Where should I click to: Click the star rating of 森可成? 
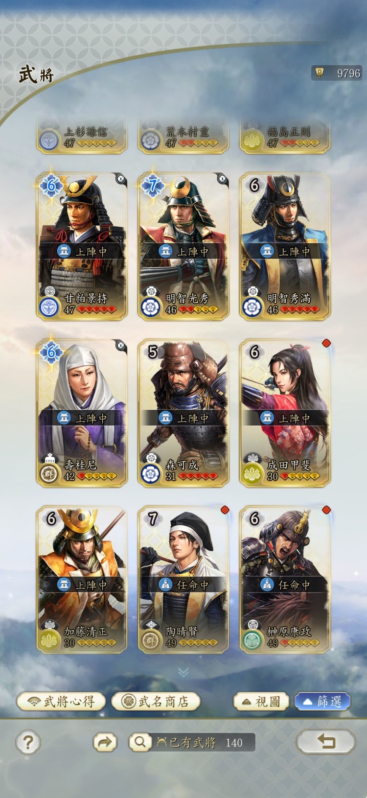(x=198, y=476)
